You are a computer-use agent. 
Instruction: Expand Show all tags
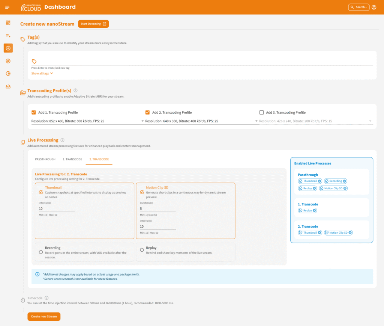pyautogui.click(x=42, y=74)
